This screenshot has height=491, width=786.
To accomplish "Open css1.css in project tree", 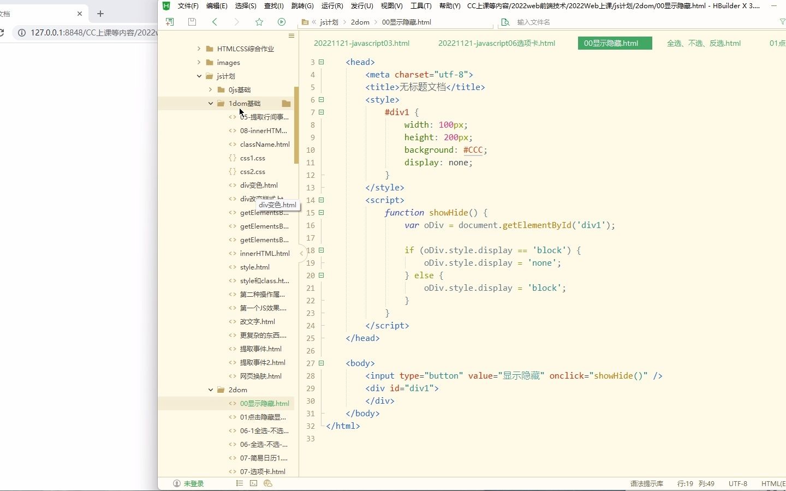I will 253,158.
